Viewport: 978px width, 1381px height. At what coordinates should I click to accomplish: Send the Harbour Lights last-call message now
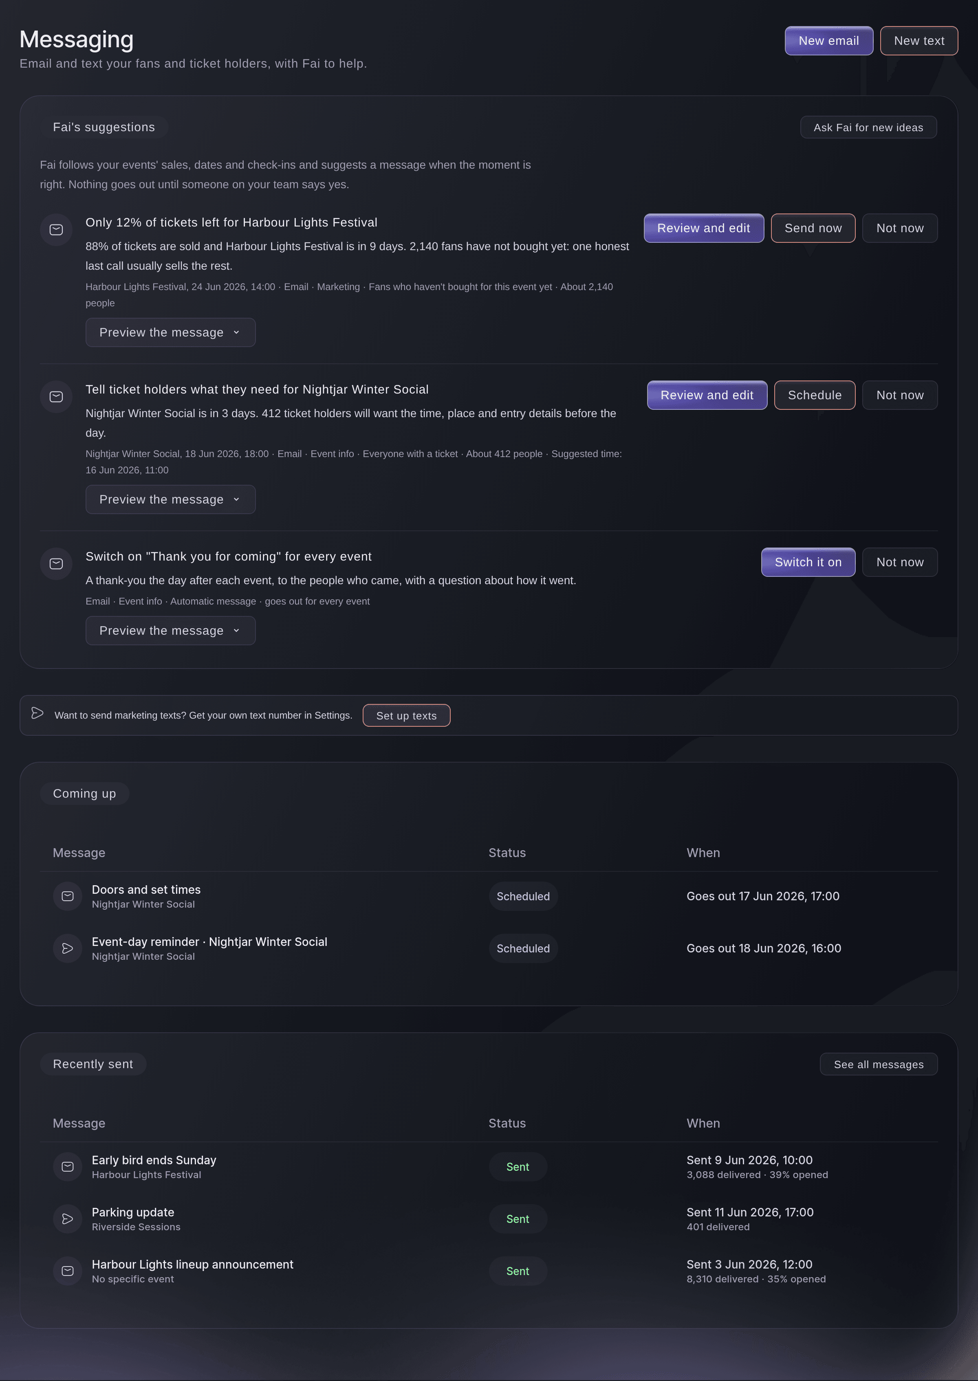coord(813,228)
